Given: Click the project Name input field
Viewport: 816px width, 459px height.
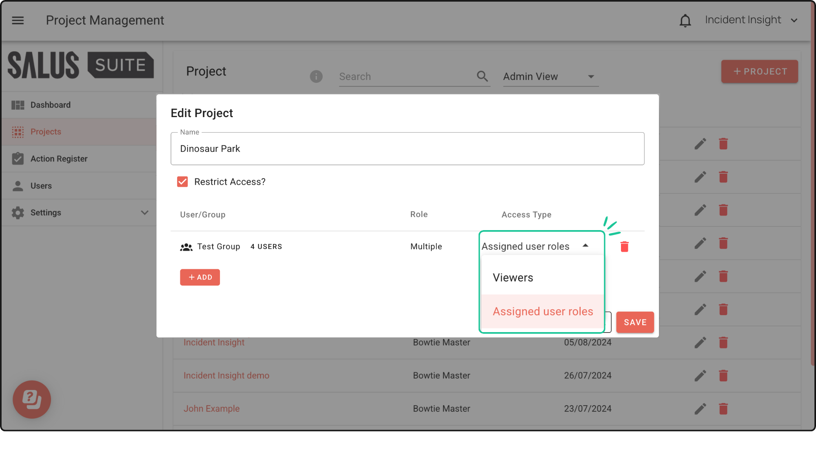Looking at the screenshot, I should tap(407, 149).
